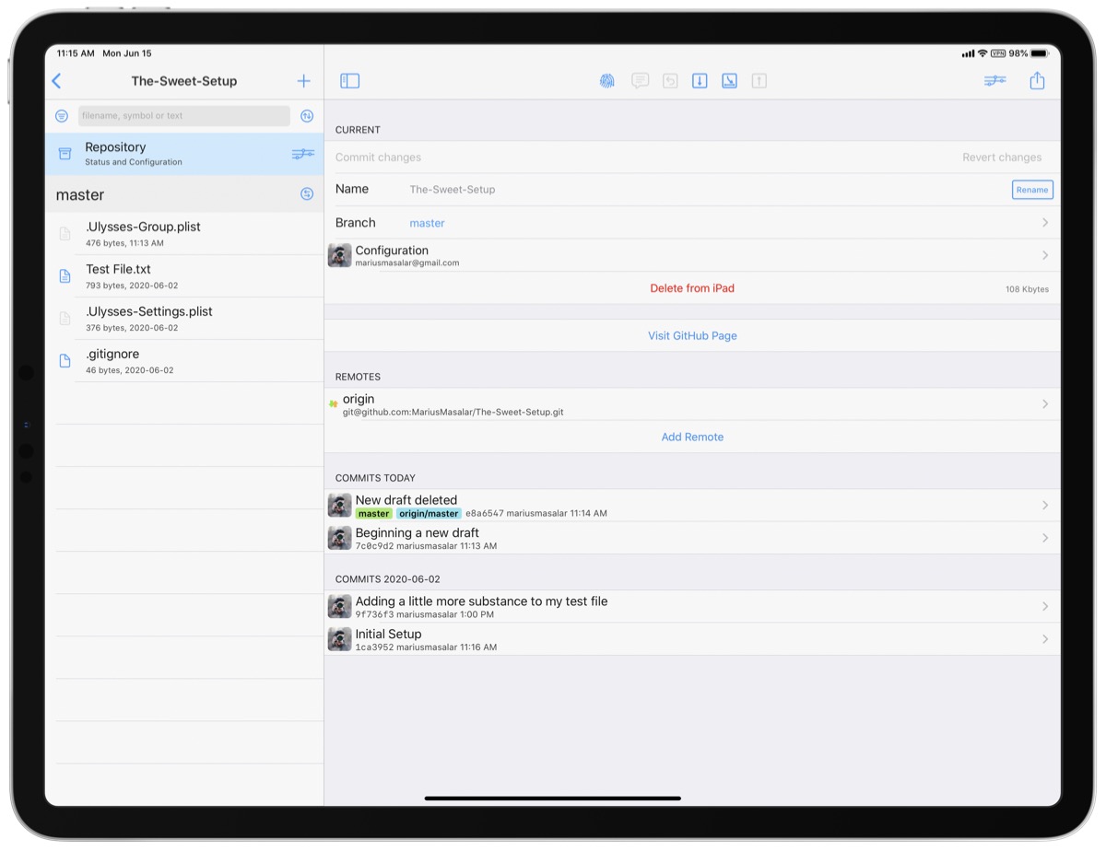Check the battery icon in status bar
The width and height of the screenshot is (1106, 851).
pos(1040,53)
